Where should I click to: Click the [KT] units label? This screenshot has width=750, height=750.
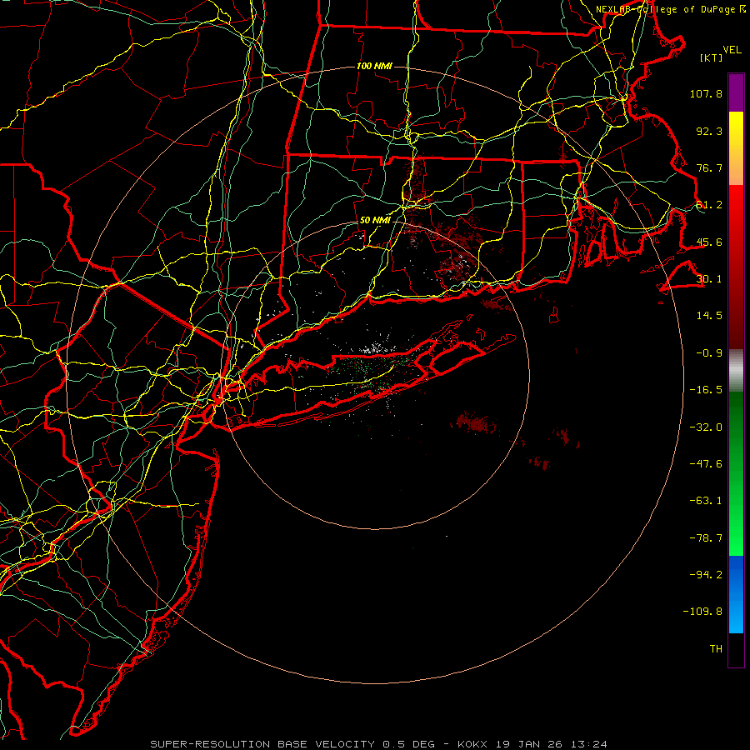[x=712, y=57]
